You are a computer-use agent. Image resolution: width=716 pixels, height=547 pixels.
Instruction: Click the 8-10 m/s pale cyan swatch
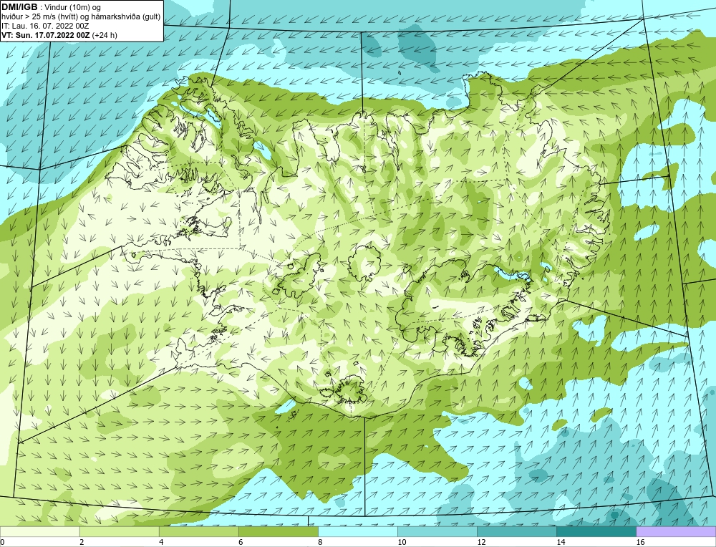(358, 531)
